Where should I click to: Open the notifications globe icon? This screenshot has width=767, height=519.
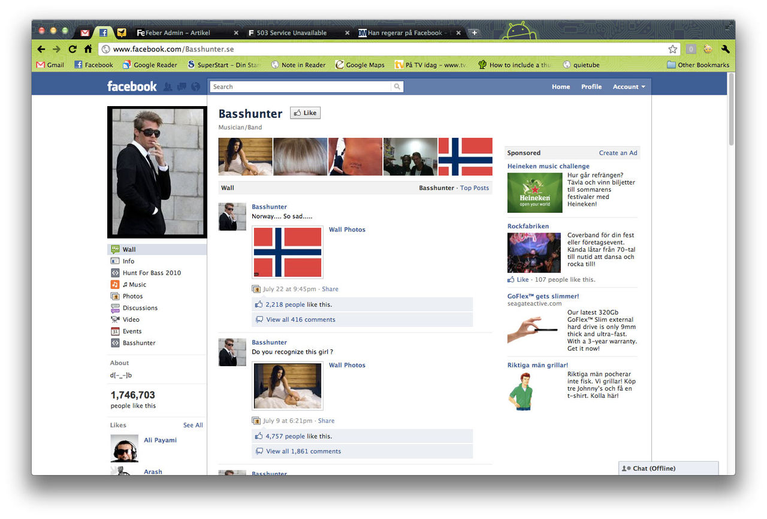(195, 86)
